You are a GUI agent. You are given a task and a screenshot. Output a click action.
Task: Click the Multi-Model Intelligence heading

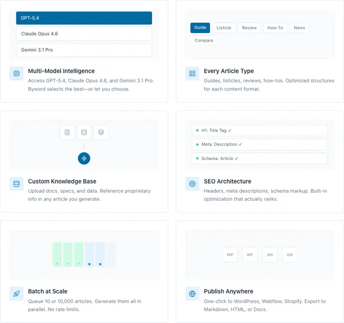coord(62,71)
